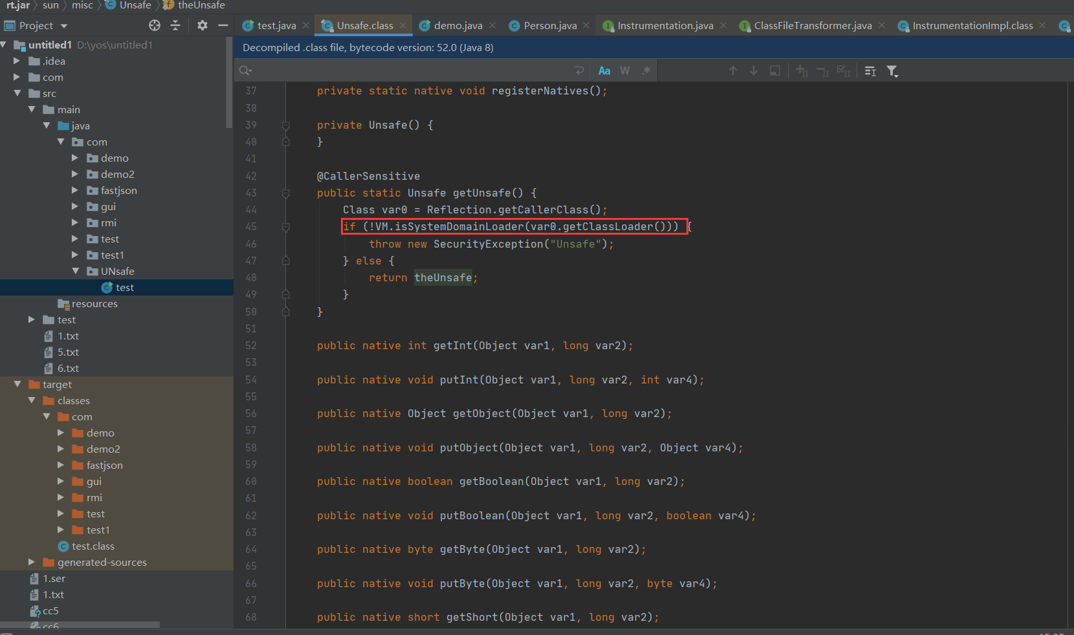Click the test.class file icon in target
1074x635 pixels.
tap(63, 546)
